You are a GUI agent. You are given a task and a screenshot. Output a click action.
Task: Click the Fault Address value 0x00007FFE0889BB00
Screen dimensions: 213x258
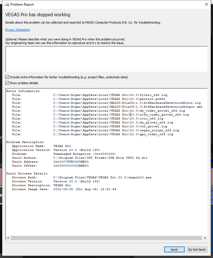(71, 162)
